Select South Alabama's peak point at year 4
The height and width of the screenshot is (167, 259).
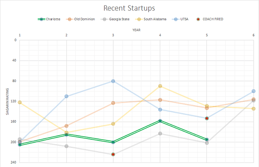160,86
